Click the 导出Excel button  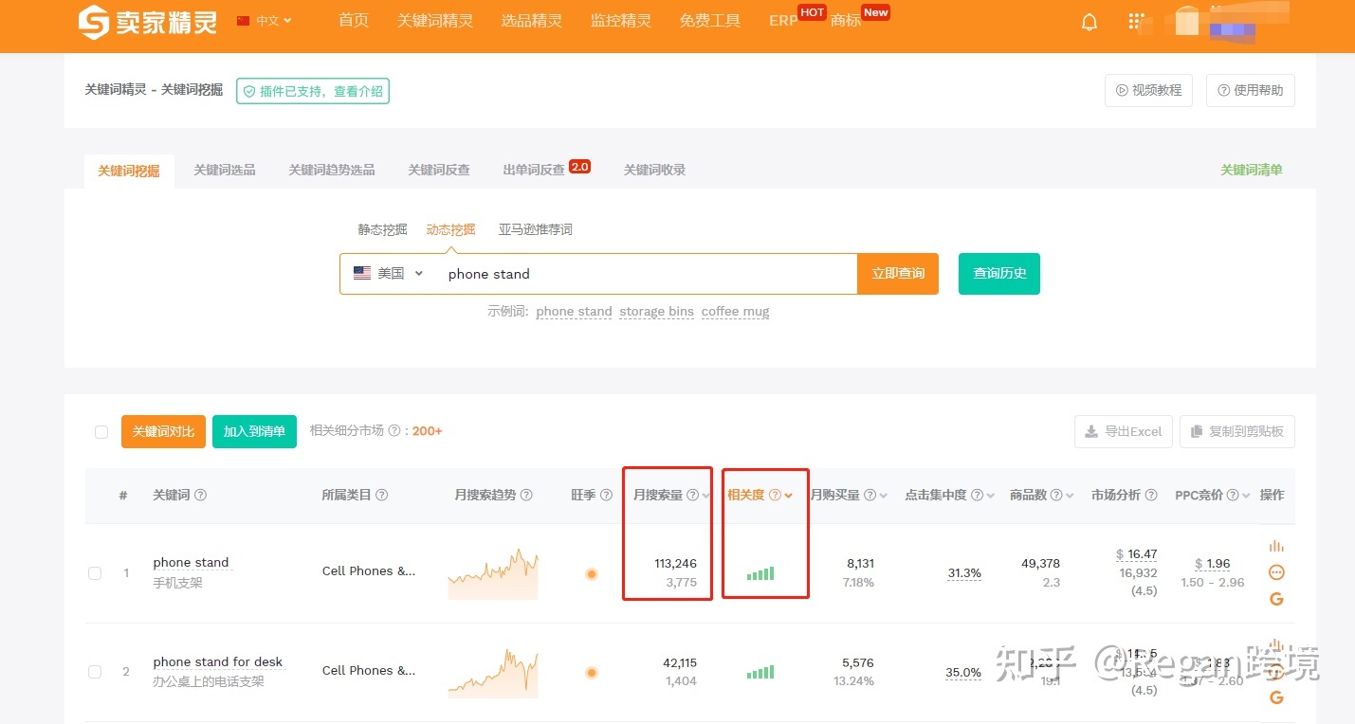[1123, 432]
